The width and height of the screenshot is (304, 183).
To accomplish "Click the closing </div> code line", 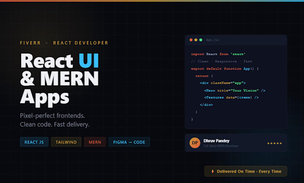I will pos(206,105).
